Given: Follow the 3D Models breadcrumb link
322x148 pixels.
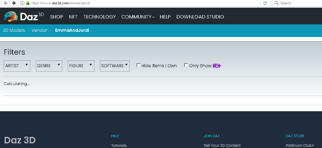Looking at the screenshot, I should [x=14, y=30].
